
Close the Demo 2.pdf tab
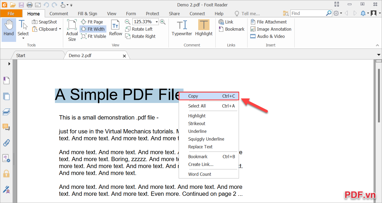124,56
